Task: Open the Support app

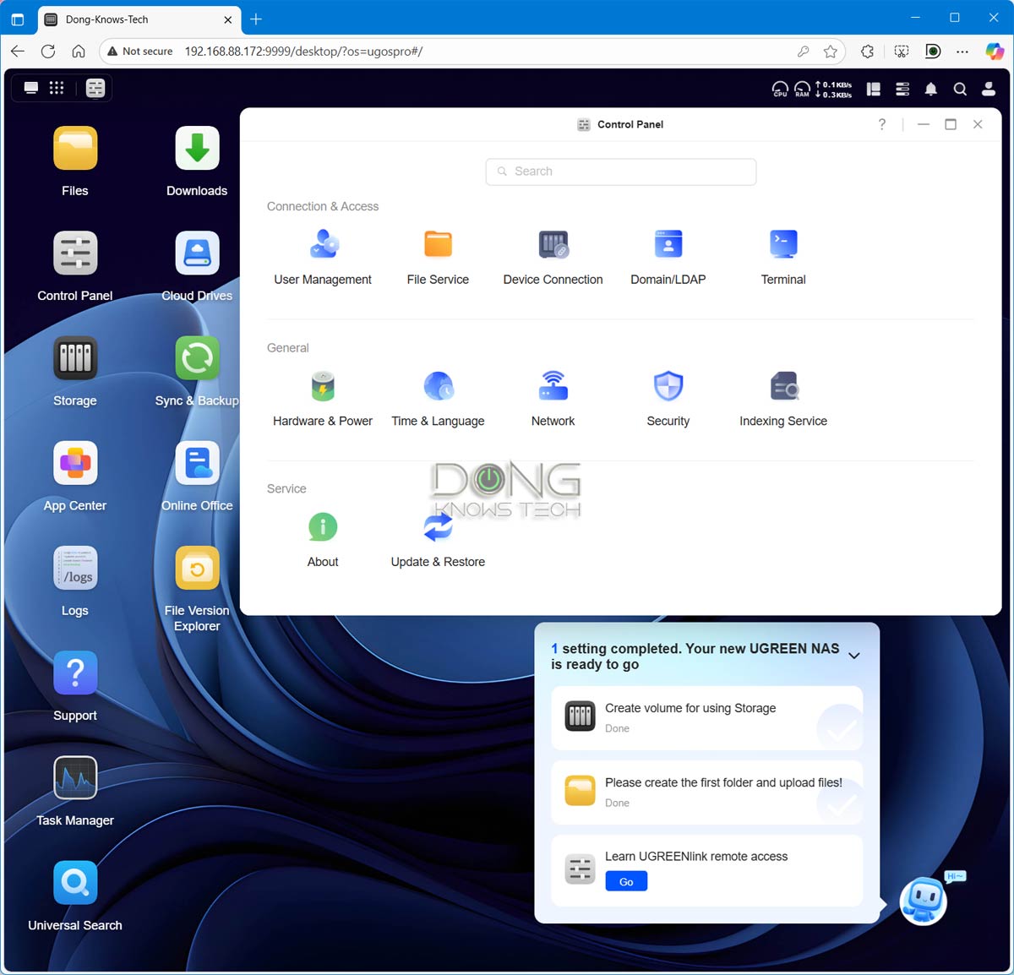Action: pos(75,673)
